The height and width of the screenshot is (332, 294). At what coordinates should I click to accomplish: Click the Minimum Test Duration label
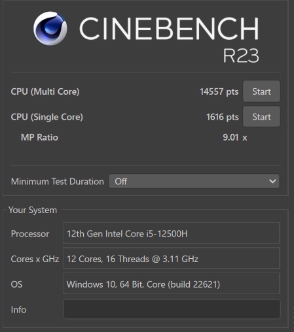click(58, 182)
